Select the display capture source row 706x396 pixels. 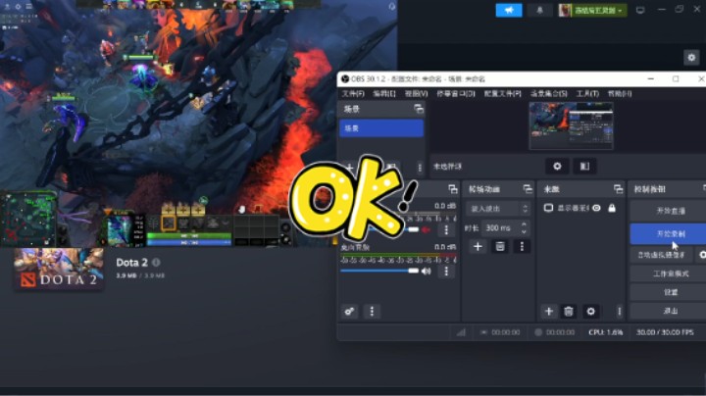(x=580, y=208)
